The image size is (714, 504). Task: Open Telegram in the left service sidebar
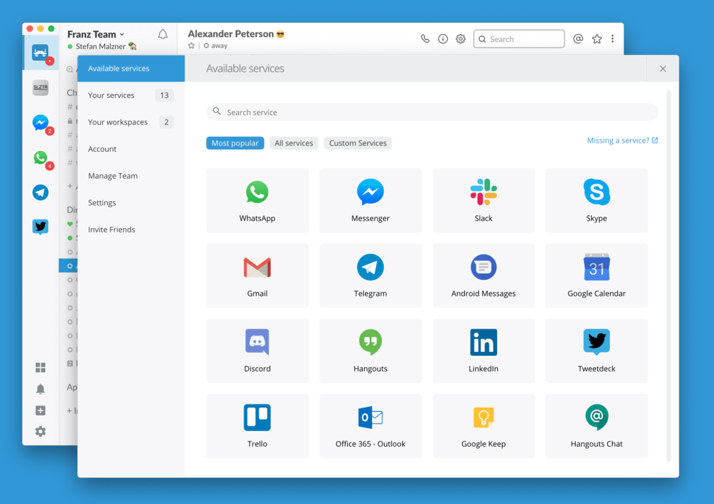pyautogui.click(x=40, y=192)
